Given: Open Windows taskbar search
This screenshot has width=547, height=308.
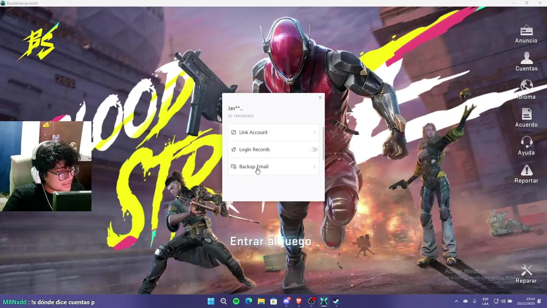Looking at the screenshot, I should tap(224, 301).
